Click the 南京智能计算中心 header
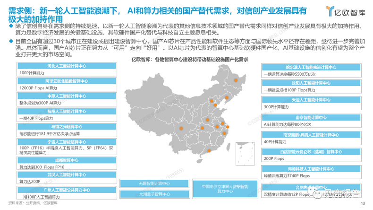Screen dimensions: 373x210 [x=310, y=117]
